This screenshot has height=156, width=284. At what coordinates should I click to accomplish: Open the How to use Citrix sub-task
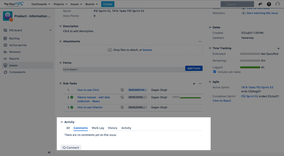tap(88, 90)
